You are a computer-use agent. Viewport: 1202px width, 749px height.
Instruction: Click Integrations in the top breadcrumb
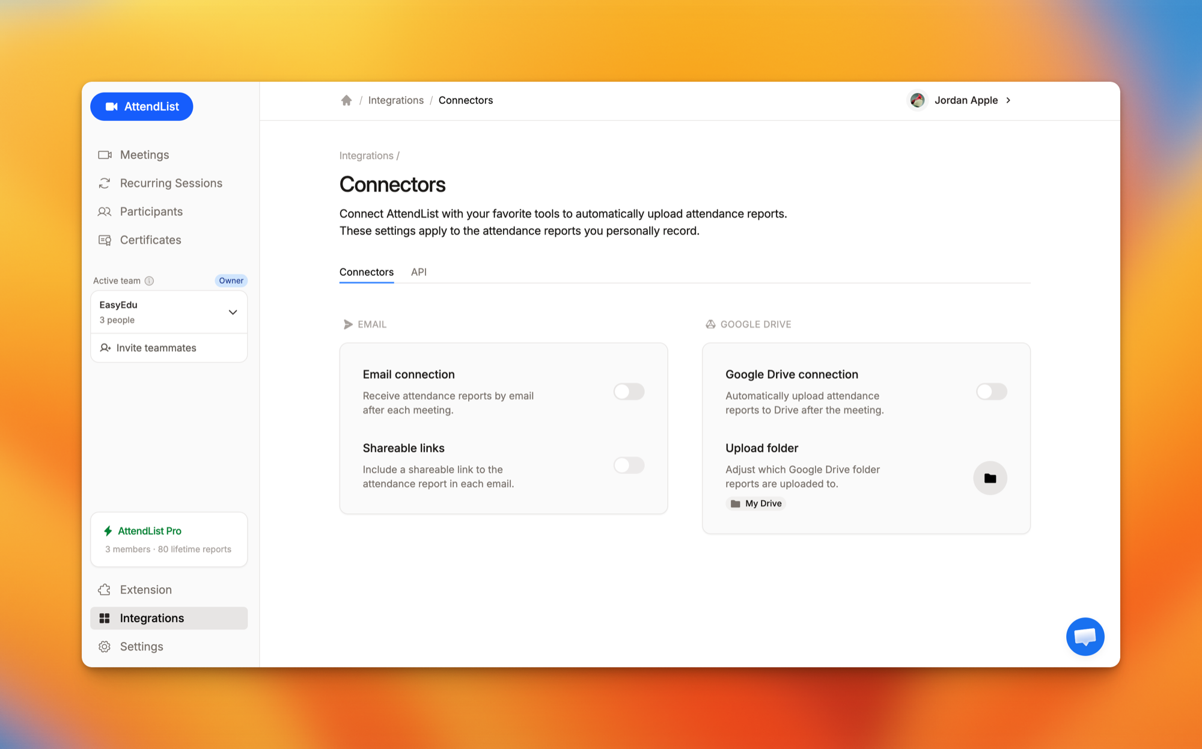coord(396,100)
